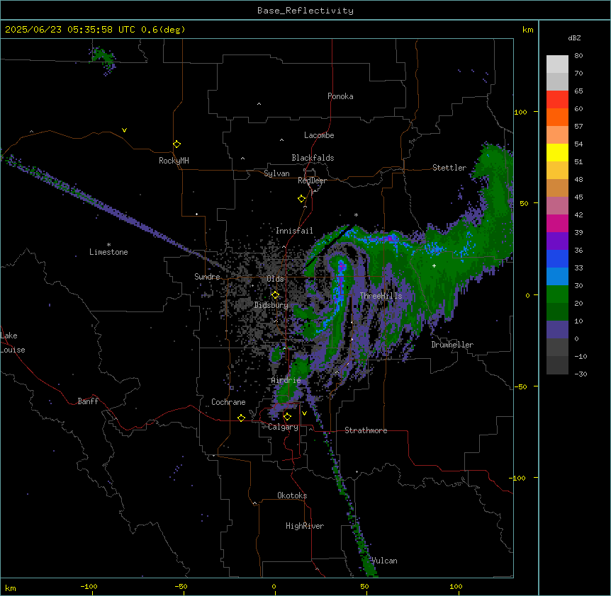Click the yellow marker near Olds
Image resolution: width=611 pixels, height=596 pixels.
pos(275,295)
